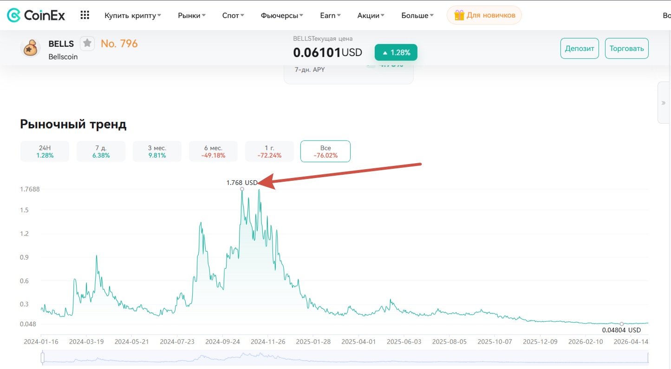Screen dimensions: 671x369
Task: Click the 2025-04-01 date axis label
Action: [358, 342]
